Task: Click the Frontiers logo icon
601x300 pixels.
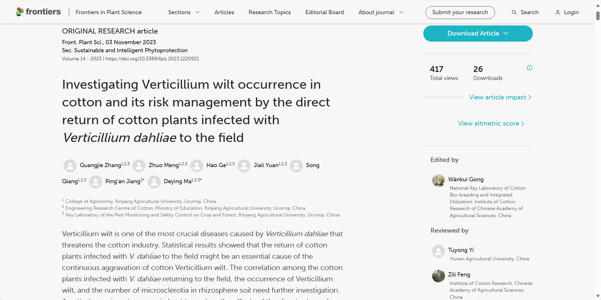Action: 20,12
